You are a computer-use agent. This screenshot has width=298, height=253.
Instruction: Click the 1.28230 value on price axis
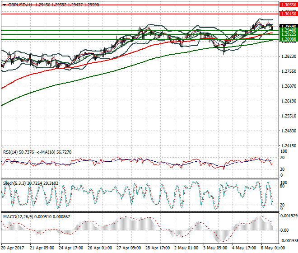click(x=289, y=56)
